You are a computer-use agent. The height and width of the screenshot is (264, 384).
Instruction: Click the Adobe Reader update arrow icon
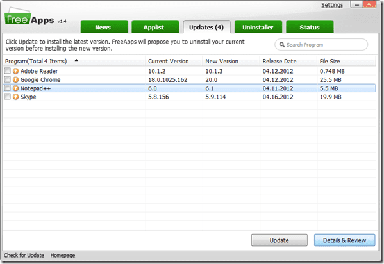coord(15,71)
